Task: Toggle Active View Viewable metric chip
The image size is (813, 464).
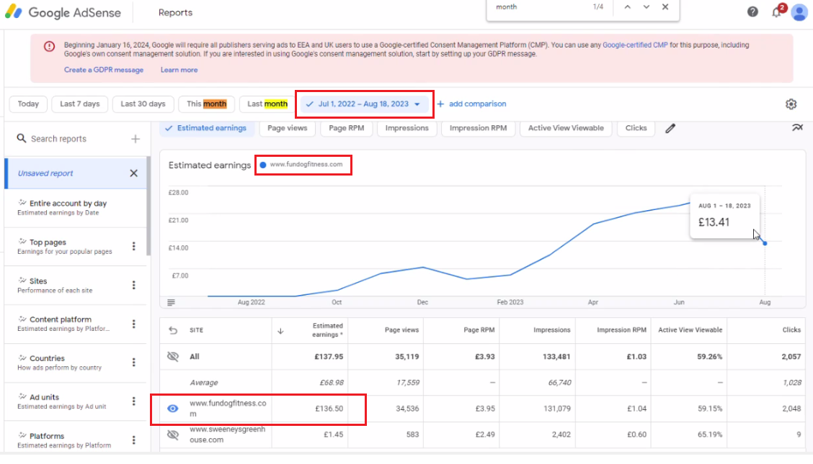Action: 566,128
